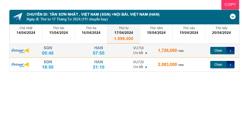Click Vietravel Airlines logo for flight VU750
Screen dimensions: 242x116
pyautogui.click(x=20, y=51)
